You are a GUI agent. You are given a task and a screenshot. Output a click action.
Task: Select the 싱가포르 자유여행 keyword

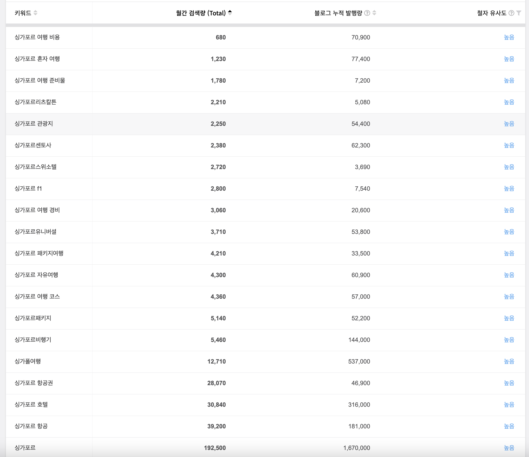click(x=36, y=275)
